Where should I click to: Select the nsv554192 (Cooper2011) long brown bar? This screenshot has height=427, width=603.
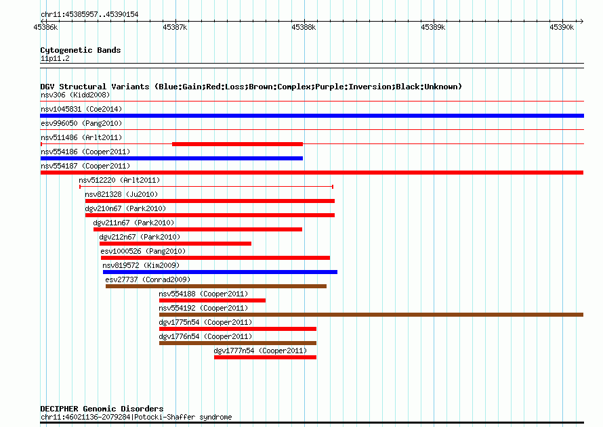371,315
